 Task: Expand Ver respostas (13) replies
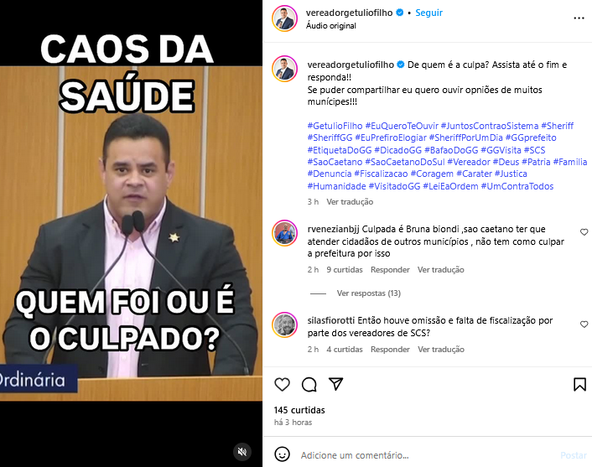[368, 293]
